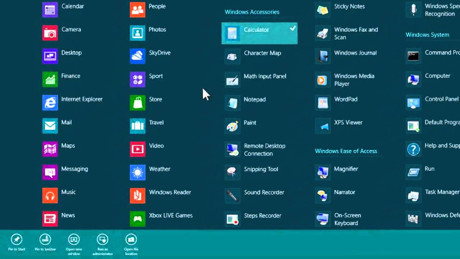Open the Mail app icon
The image size is (460, 259).
point(50,126)
